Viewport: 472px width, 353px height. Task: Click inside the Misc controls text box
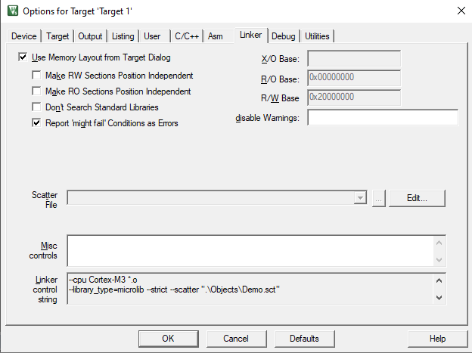(250, 251)
